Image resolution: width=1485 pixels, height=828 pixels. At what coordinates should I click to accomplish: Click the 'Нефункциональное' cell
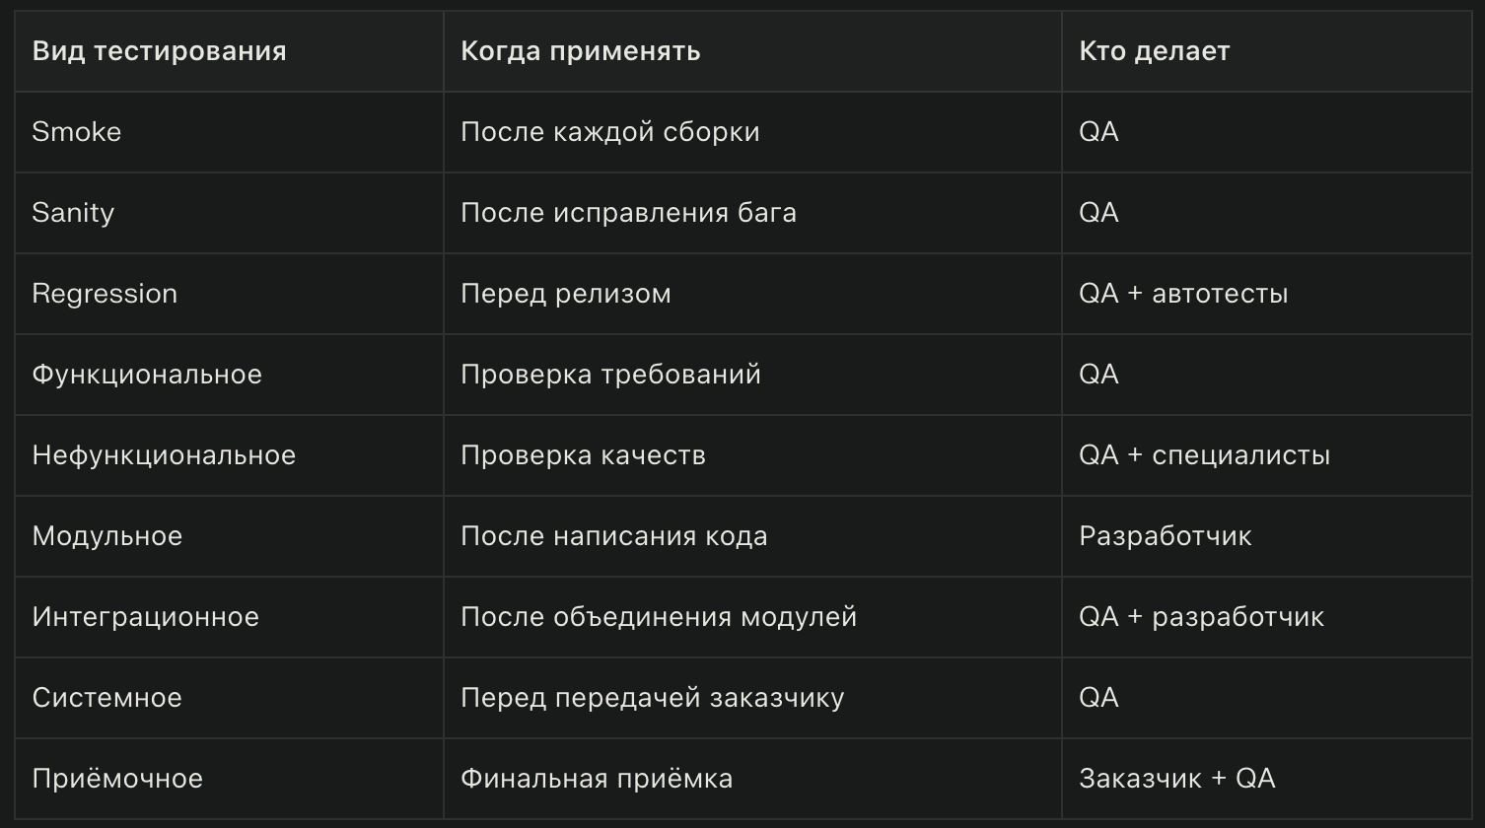point(229,455)
